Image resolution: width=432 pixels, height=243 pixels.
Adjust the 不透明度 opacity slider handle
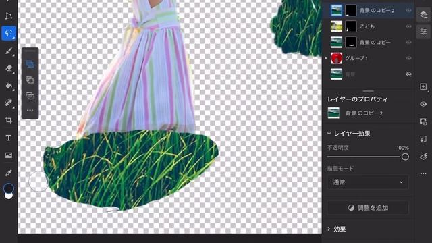pos(405,157)
